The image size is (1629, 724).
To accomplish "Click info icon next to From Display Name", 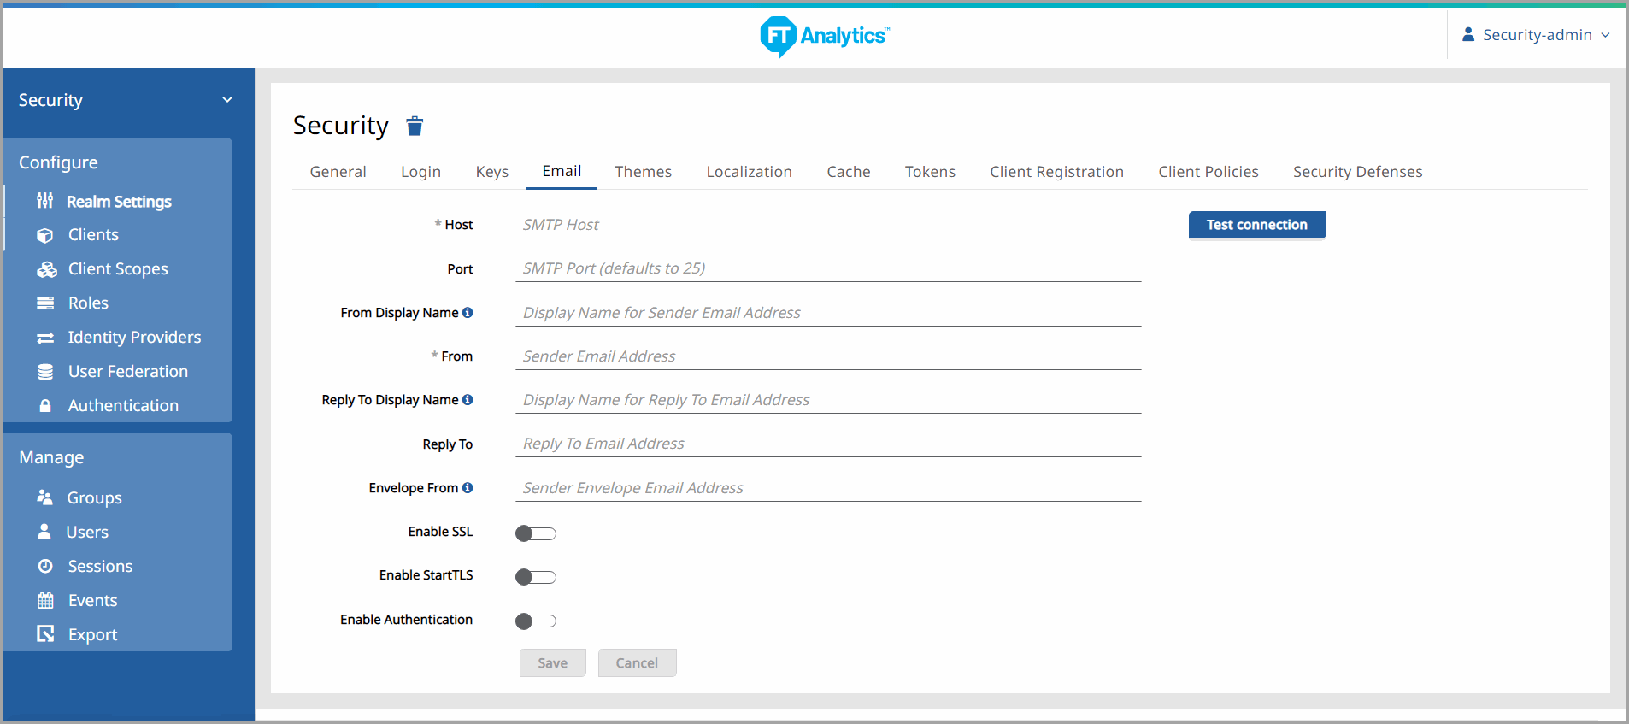I will tap(468, 313).
